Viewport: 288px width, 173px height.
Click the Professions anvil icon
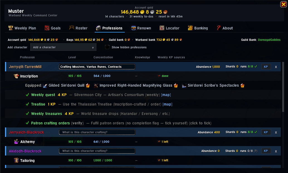tap(98, 28)
